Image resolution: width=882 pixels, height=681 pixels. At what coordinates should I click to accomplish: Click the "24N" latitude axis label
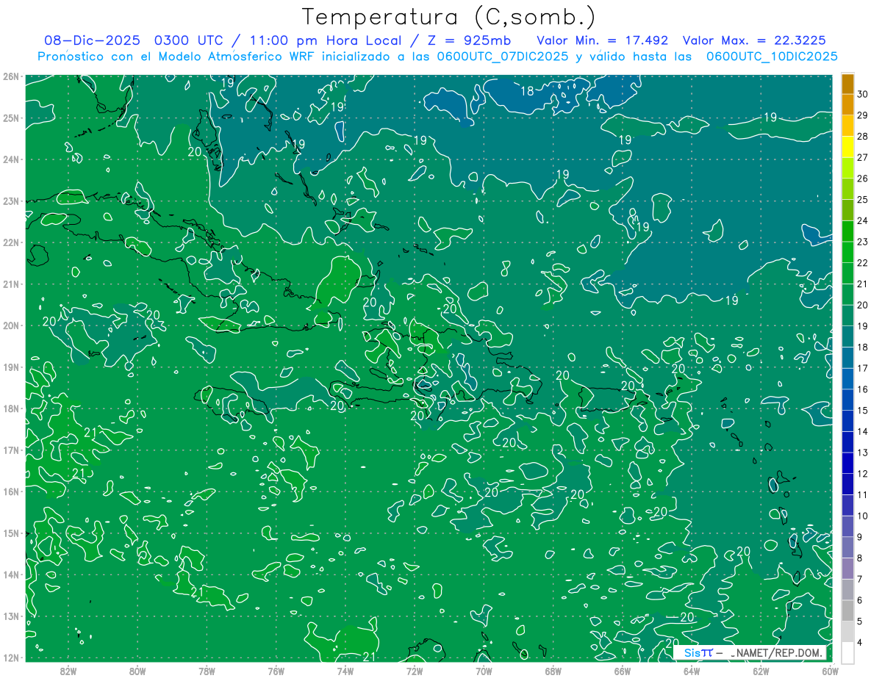click(10, 159)
